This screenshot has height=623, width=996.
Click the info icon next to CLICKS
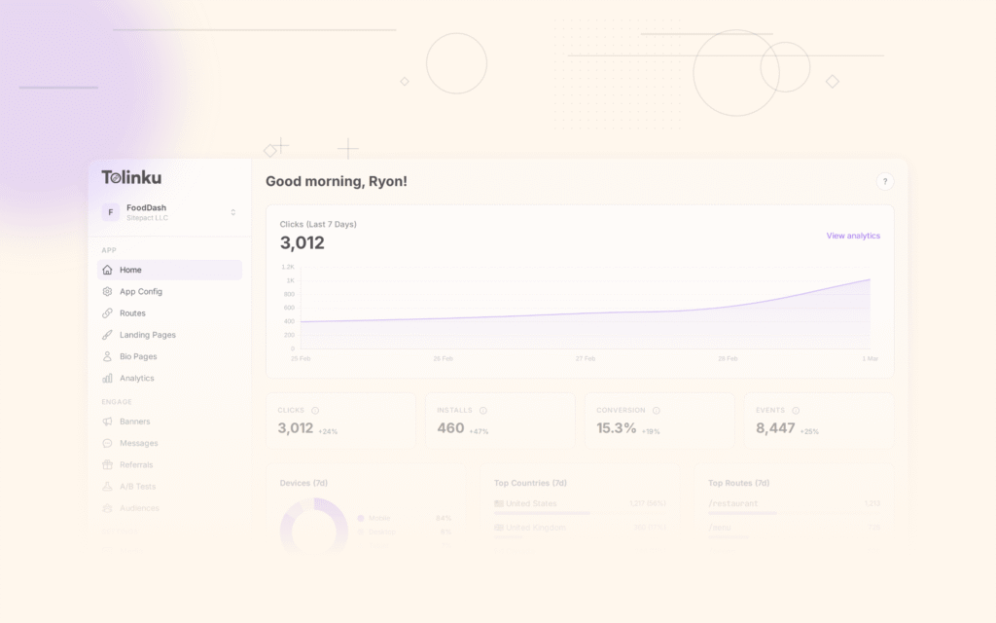pyautogui.click(x=315, y=410)
